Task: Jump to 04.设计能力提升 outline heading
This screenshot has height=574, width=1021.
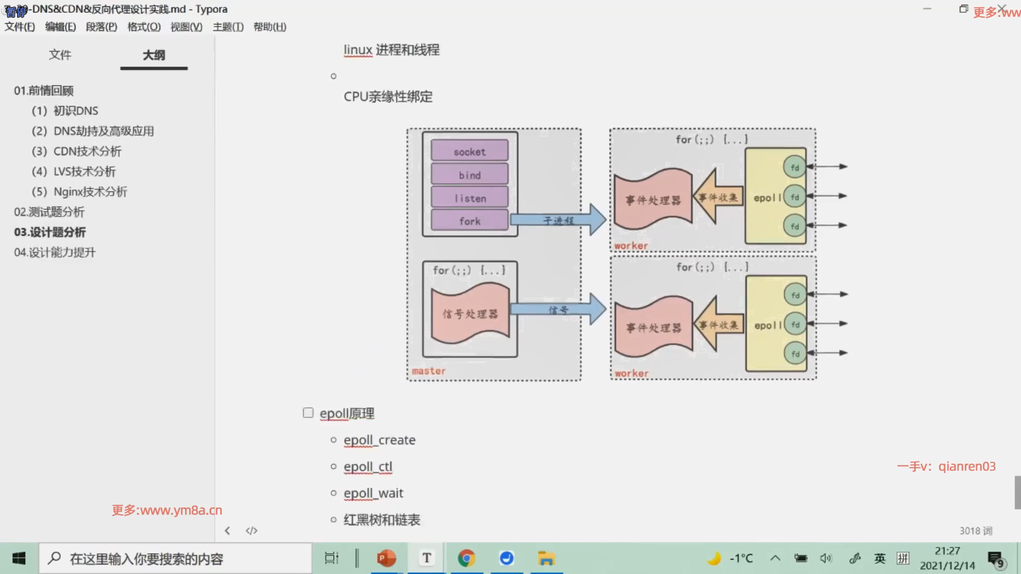Action: click(55, 252)
